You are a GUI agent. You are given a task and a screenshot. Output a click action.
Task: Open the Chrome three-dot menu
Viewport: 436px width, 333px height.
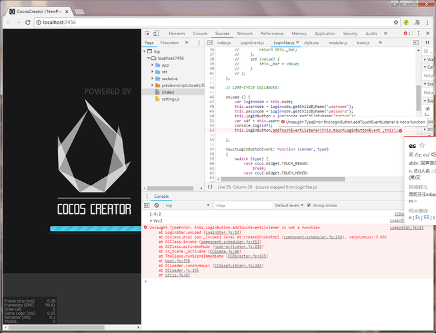click(x=427, y=23)
